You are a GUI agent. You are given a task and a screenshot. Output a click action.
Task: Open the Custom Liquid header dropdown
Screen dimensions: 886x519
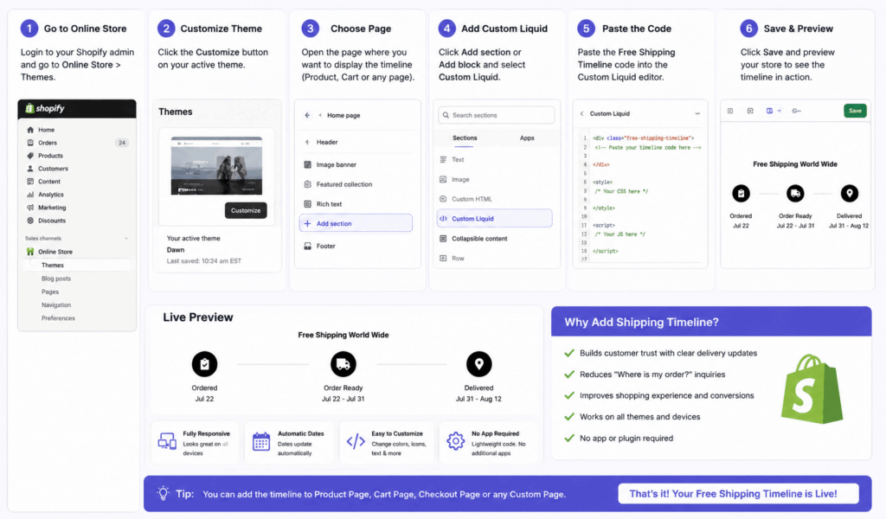[697, 113]
